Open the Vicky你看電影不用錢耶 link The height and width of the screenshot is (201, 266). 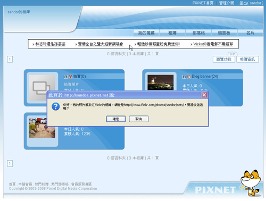pos(213,44)
